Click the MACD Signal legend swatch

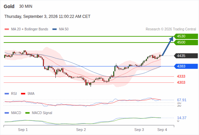click(x=27, y=113)
